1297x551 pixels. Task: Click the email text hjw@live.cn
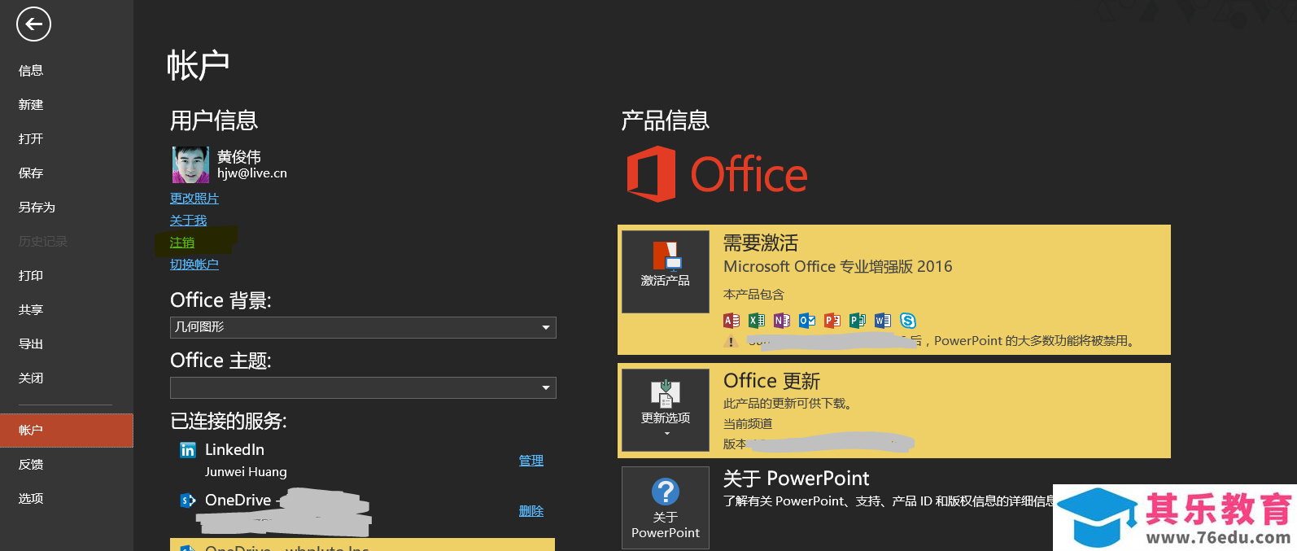252,173
